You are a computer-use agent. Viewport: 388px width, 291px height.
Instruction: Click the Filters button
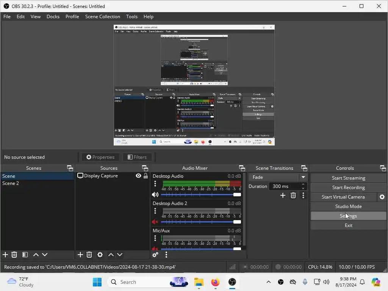tap(137, 157)
